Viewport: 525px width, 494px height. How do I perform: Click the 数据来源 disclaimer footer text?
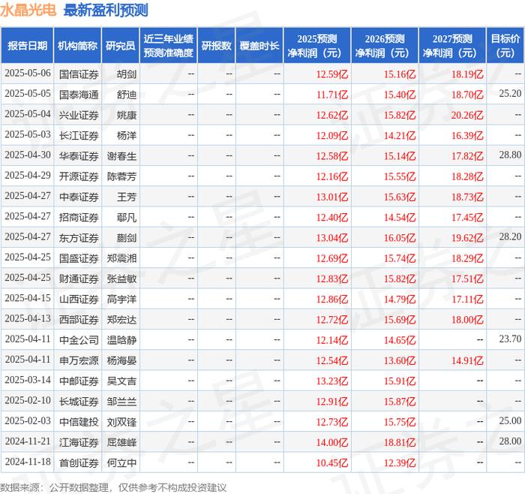tap(113, 487)
